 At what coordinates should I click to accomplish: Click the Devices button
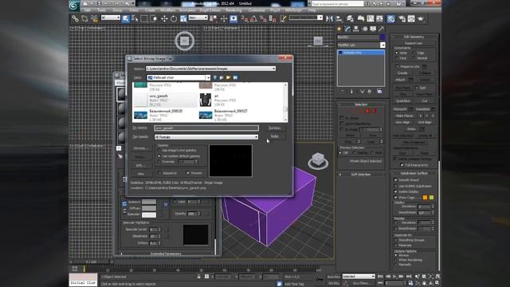click(x=140, y=148)
